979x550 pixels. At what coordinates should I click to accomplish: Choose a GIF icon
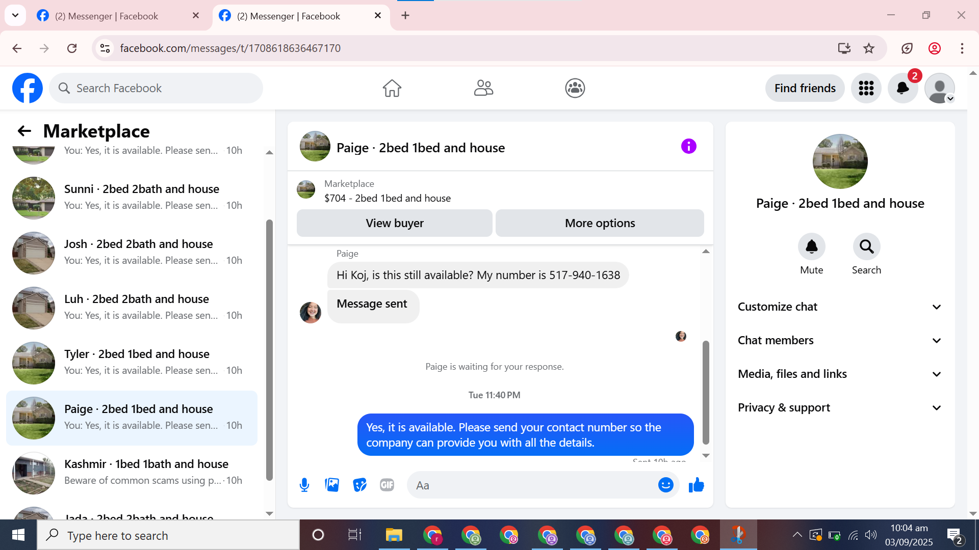click(387, 485)
